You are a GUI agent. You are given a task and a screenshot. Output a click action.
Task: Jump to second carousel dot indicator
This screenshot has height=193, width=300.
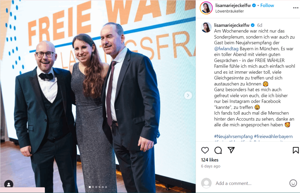pos(93,187)
